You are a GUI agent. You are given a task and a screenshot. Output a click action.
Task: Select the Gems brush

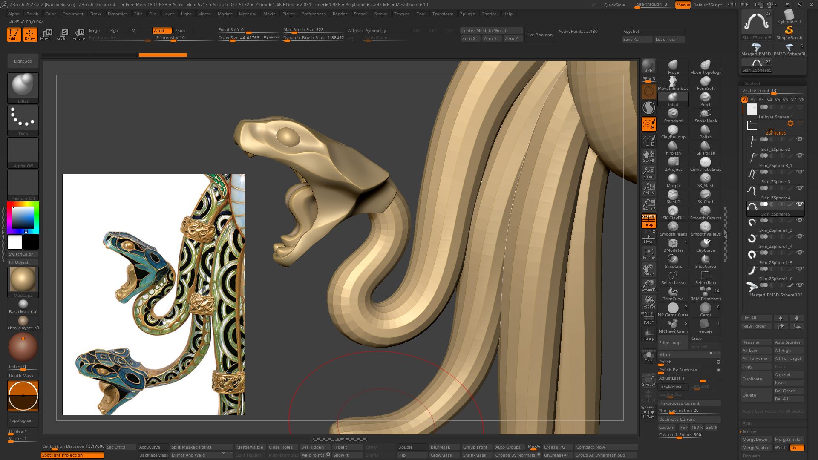point(706,308)
